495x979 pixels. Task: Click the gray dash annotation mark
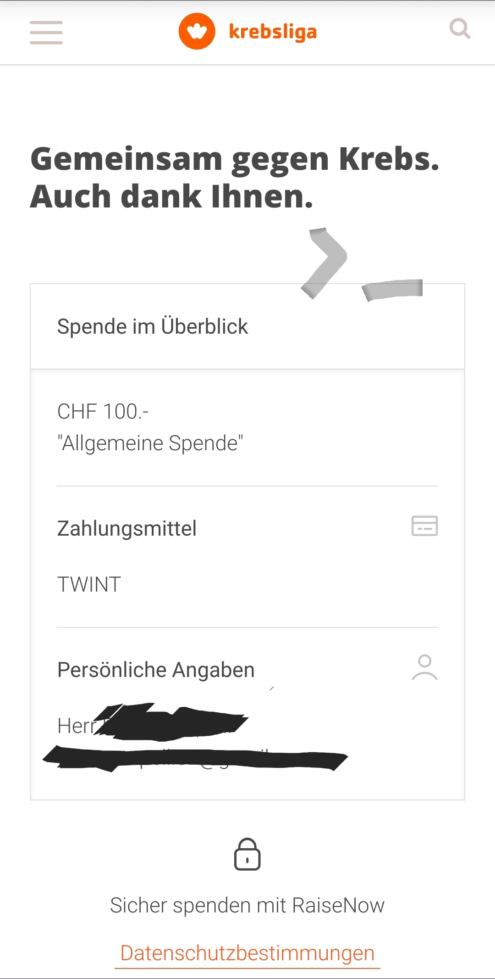tap(393, 289)
